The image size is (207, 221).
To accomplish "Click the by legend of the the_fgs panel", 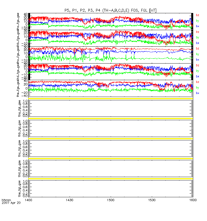I will coord(198,88).
